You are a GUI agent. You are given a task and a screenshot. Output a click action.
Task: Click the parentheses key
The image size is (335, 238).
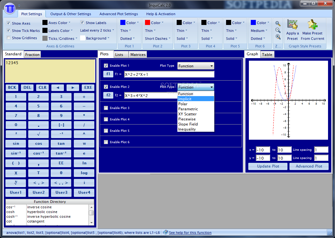(x=16, y=163)
